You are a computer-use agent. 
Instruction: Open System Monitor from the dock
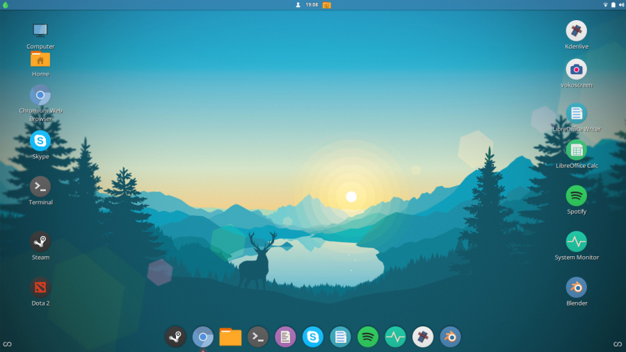pyautogui.click(x=395, y=337)
